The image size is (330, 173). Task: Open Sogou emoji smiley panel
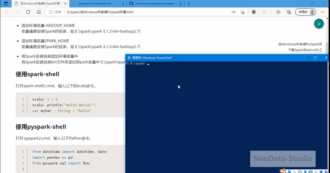300,172
